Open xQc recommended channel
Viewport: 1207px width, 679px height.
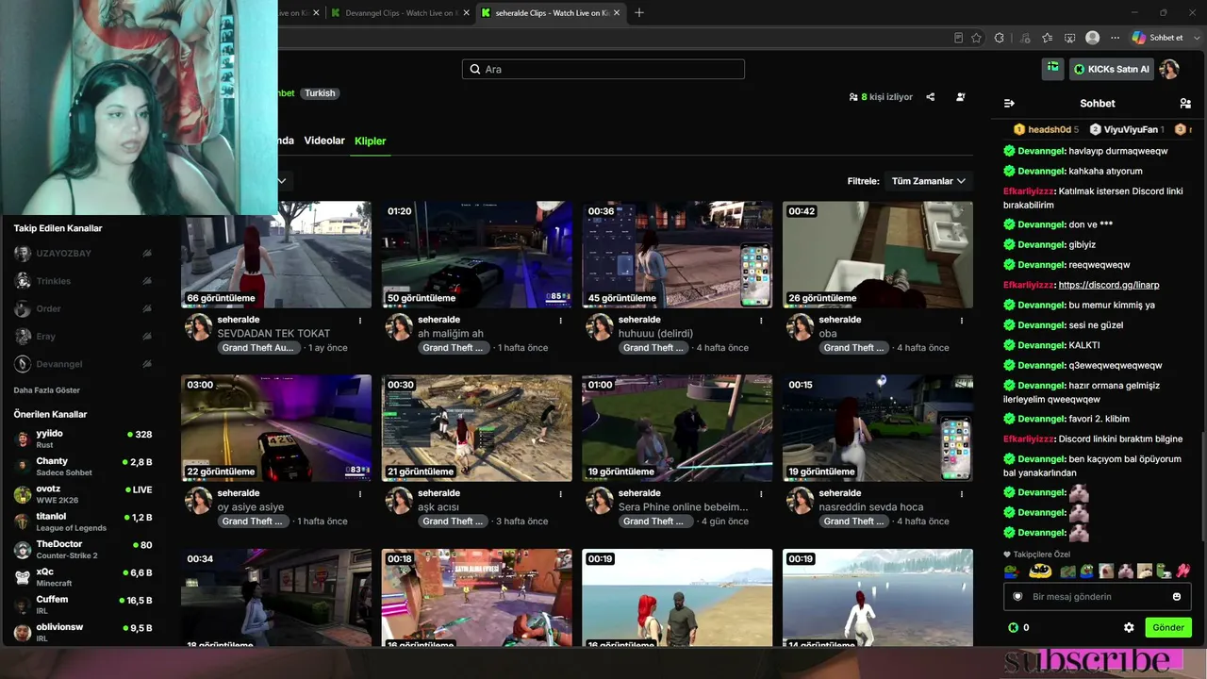(x=83, y=577)
